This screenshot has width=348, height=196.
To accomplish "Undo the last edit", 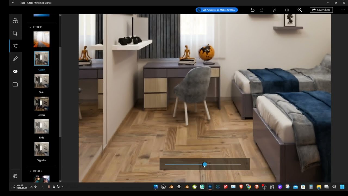I will (253, 10).
